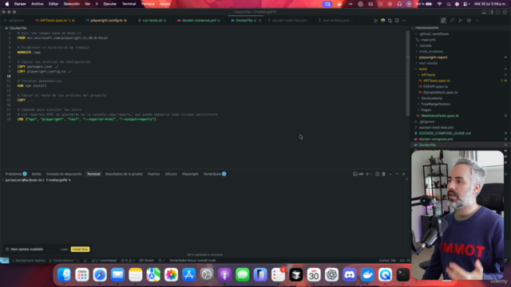Open Background Agents in the status bar
511x287 pixels.
pos(28,261)
